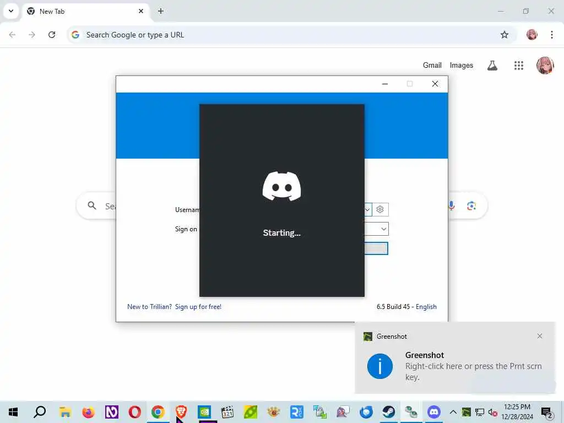Go back in Chrome
The image size is (564, 423).
[12, 35]
